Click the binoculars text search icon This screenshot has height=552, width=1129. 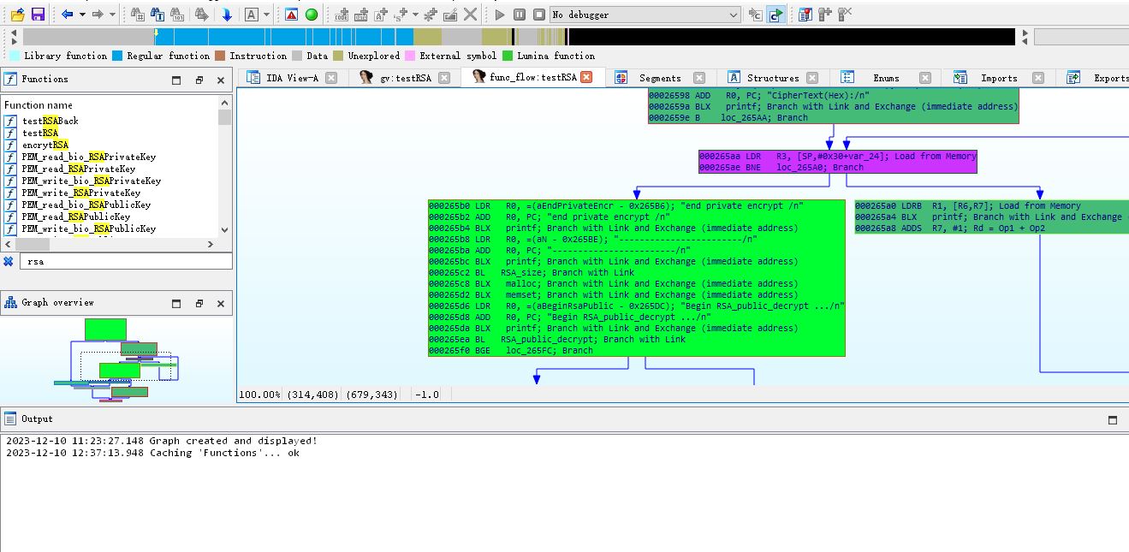pyautogui.click(x=157, y=15)
